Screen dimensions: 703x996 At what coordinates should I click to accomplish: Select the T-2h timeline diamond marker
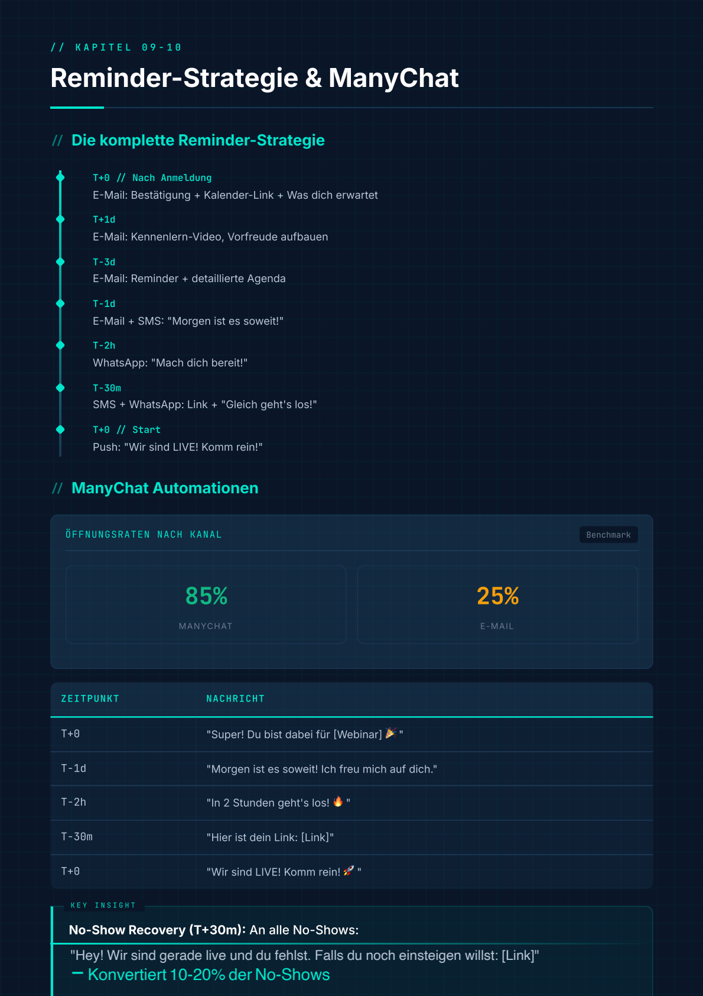(60, 345)
